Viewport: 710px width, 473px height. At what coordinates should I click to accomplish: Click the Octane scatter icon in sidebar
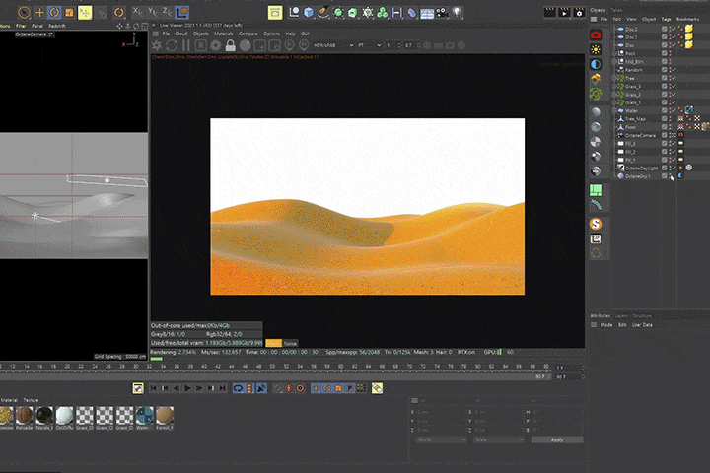597,94
